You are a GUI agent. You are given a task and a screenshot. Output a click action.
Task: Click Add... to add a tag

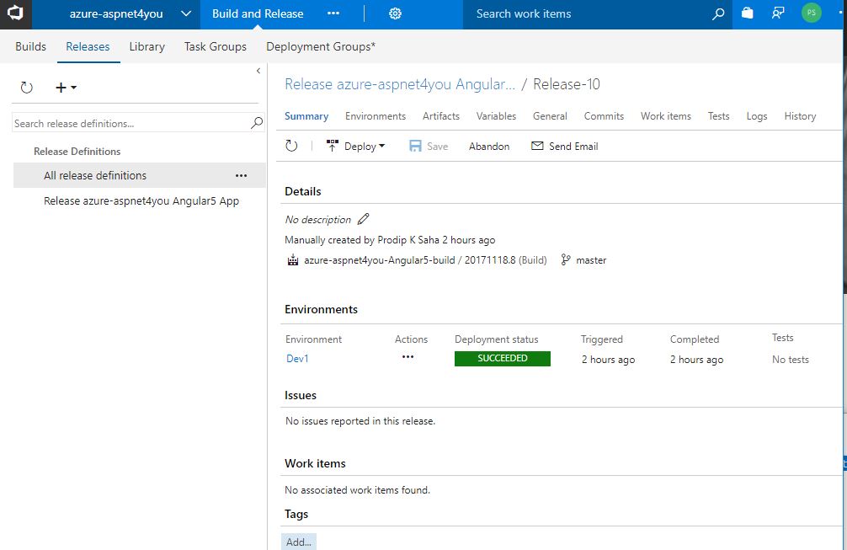point(299,542)
